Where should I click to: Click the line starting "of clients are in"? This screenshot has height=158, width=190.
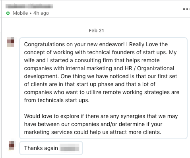point(89,84)
